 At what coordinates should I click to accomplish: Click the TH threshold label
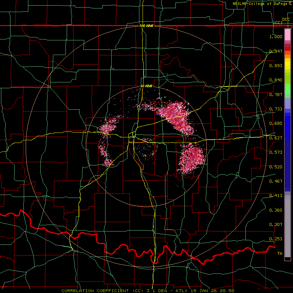pos(280,254)
